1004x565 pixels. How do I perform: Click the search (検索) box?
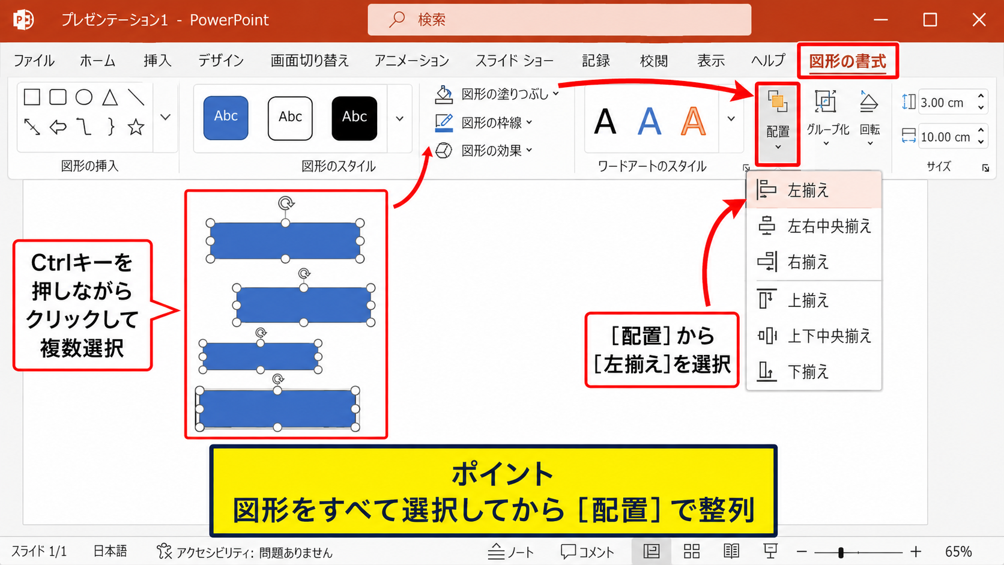point(559,20)
